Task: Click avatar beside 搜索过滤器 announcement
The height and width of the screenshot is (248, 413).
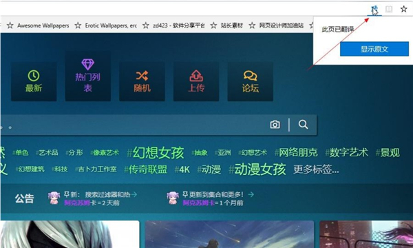Action: tap(54, 198)
